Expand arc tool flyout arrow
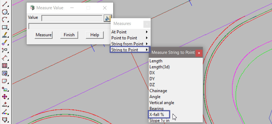 click(x=8, y=21)
